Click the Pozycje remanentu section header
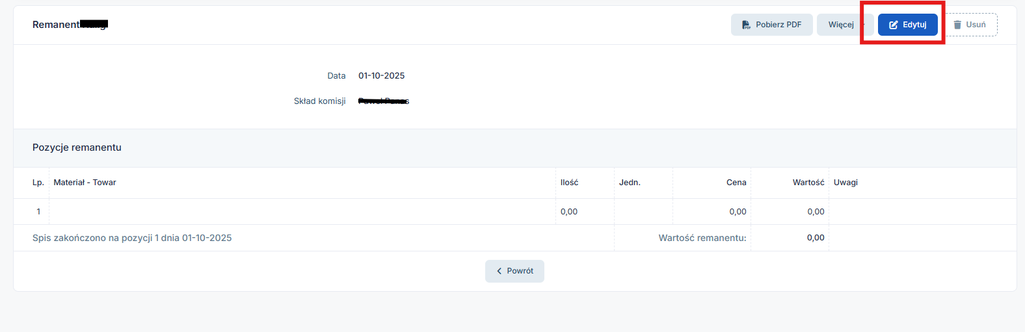The image size is (1025, 332). 77,147
